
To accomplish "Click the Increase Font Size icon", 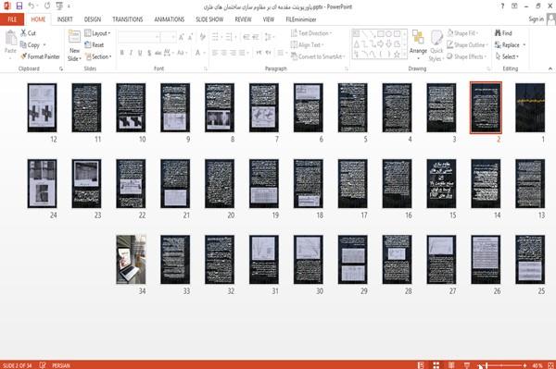I will [x=182, y=37].
